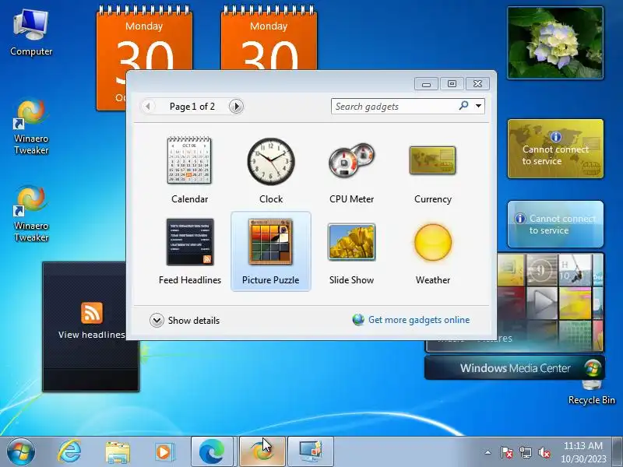Select the CPU Meter gadget icon
Viewport: 623px width, 467px height.
pyautogui.click(x=352, y=160)
